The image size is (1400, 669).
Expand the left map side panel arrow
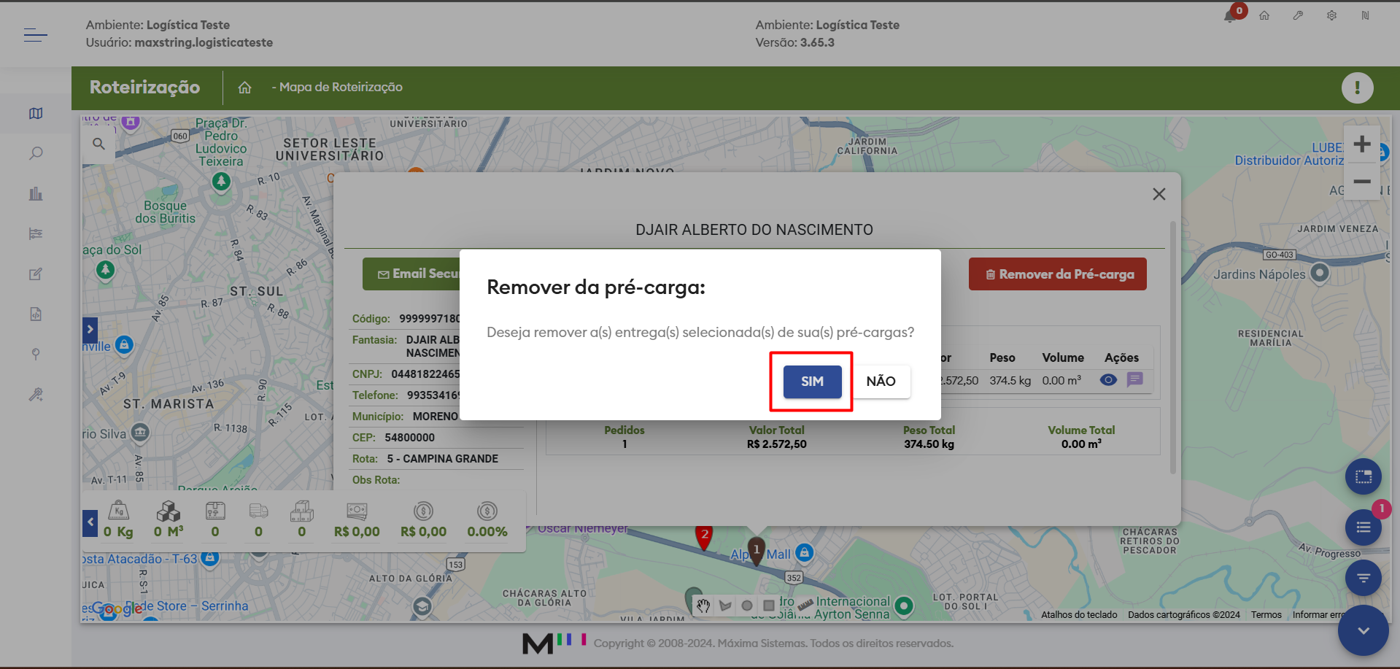coord(90,330)
